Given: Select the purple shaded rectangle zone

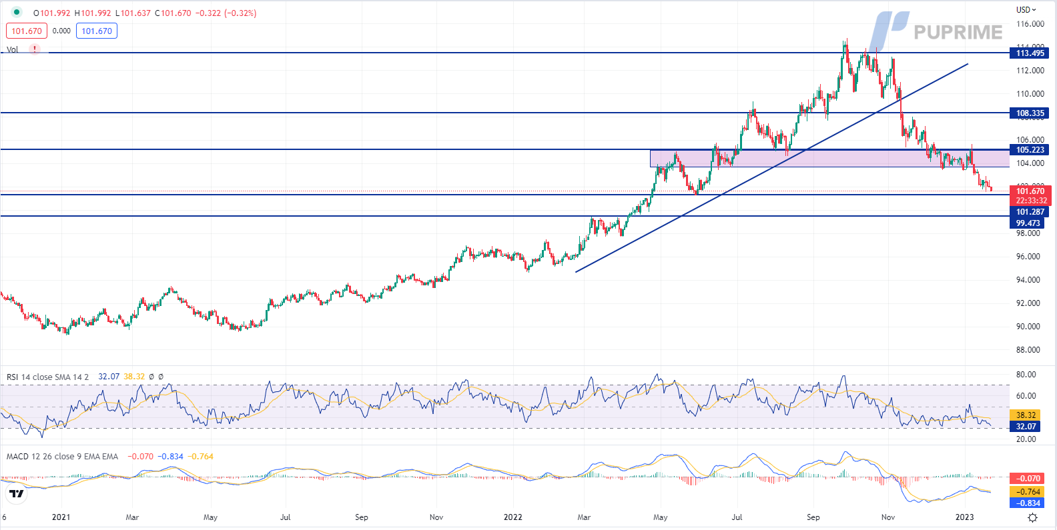Looking at the screenshot, I should [829, 159].
